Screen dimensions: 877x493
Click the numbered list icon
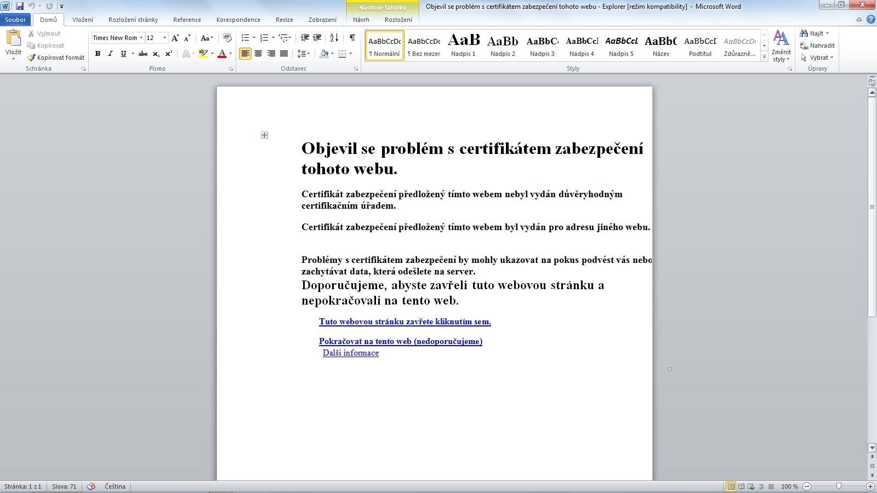(264, 38)
